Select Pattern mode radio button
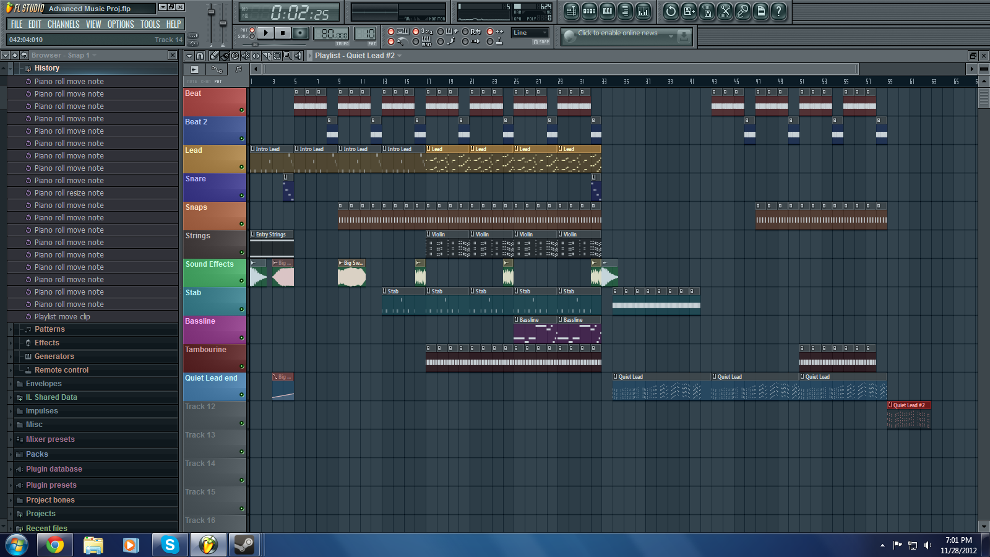Image resolution: width=990 pixels, height=557 pixels. [x=252, y=30]
